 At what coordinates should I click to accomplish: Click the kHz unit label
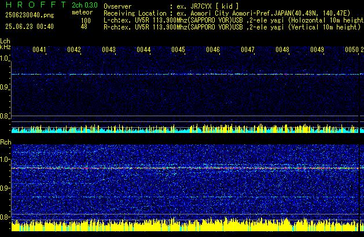point(5,47)
